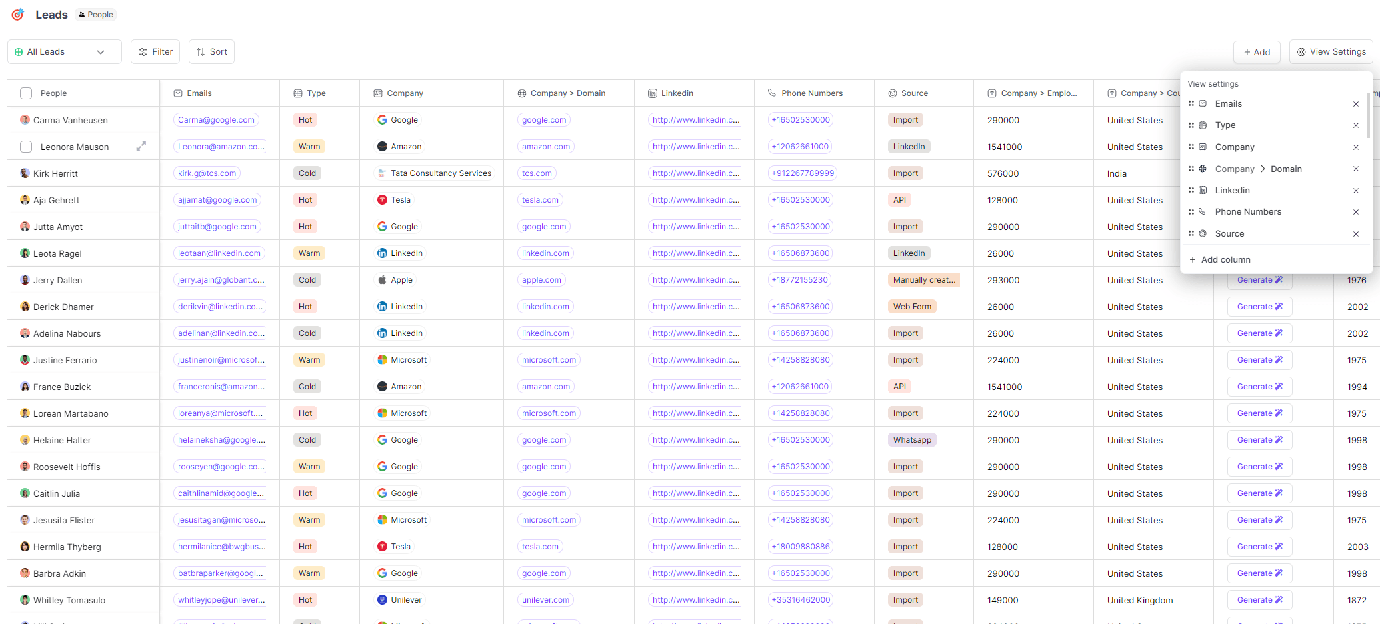
Task: Check Leonora Mauson's row checkbox
Action: coord(26,146)
